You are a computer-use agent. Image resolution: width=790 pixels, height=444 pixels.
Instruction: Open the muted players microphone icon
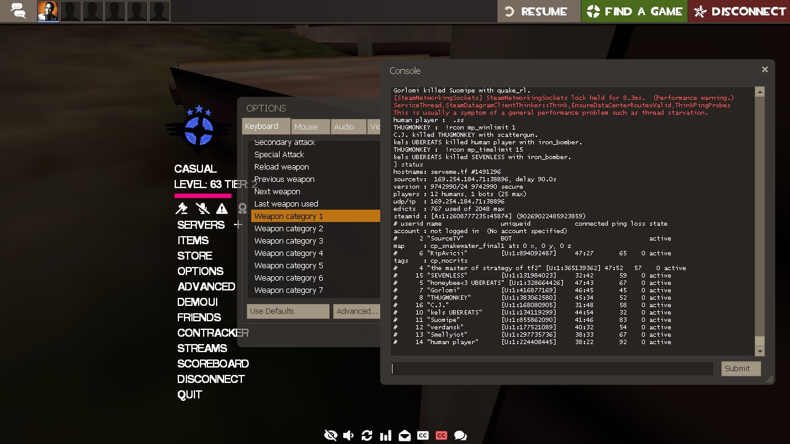coord(202,209)
